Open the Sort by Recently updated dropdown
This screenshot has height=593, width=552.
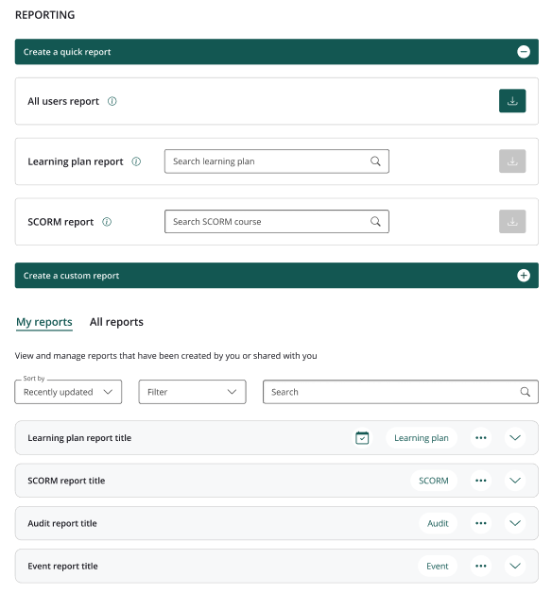pos(68,392)
